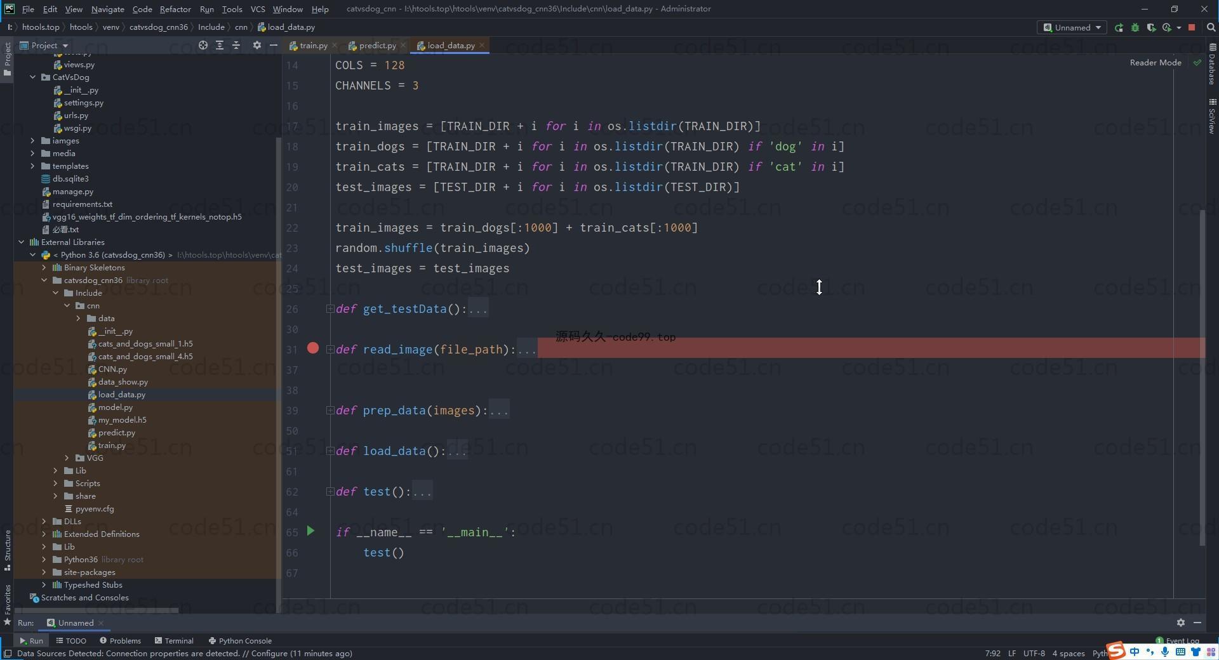
Task: Expand the VGG folder under Include
Action: pyautogui.click(x=67, y=458)
